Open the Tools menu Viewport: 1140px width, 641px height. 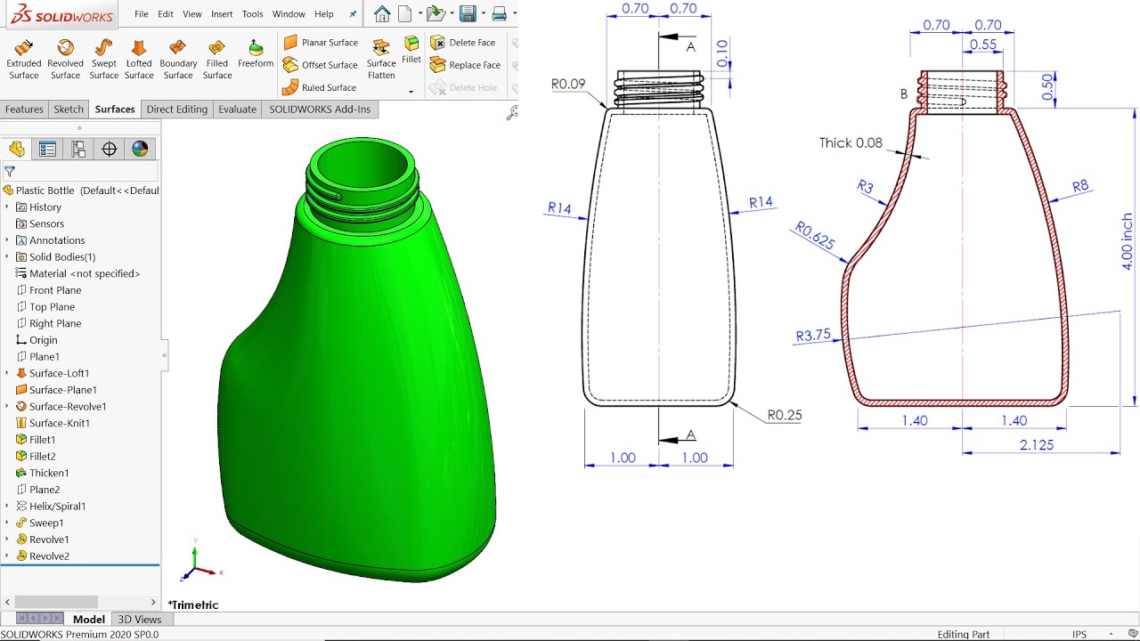click(x=253, y=14)
